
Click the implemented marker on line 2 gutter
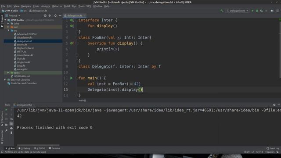(72, 26)
